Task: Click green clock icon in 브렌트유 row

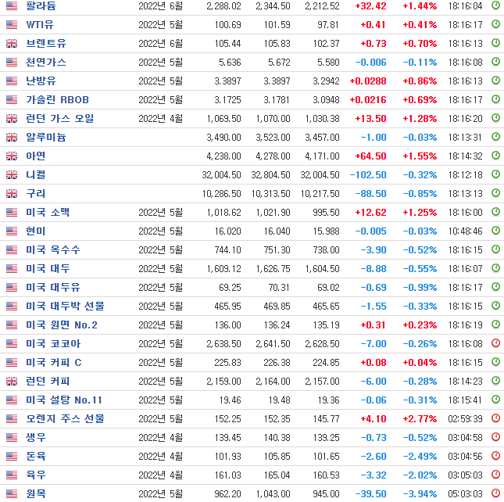Action: [x=496, y=42]
